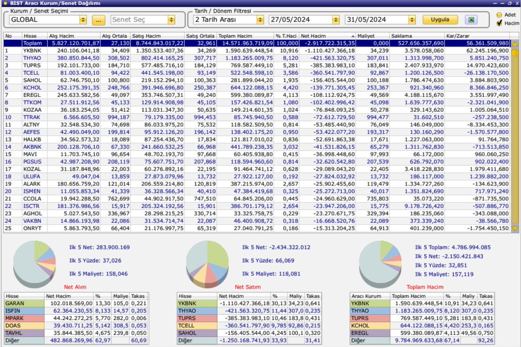Click the green GARAN cell in Net Alım table
The width and height of the screenshot is (521, 347).
click(24, 303)
